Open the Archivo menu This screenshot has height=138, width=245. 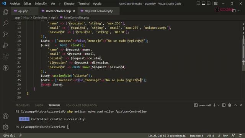pyautogui.click(x=15, y=3)
